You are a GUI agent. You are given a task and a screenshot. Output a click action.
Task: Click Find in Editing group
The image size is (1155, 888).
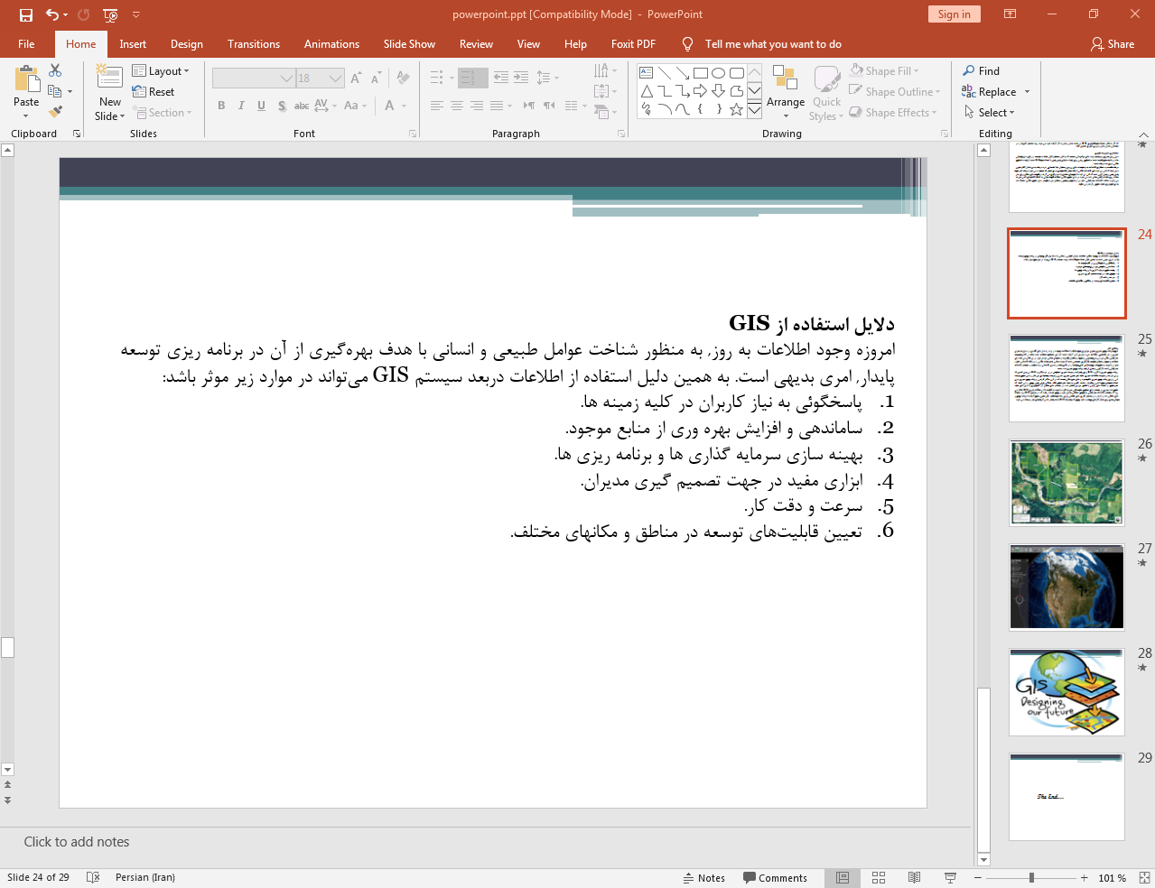point(981,70)
